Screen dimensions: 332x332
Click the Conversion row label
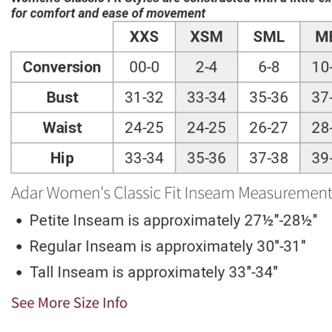pos(62,67)
